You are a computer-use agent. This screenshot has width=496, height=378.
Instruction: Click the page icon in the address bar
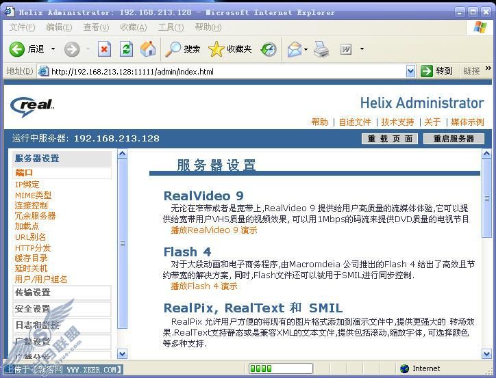pyautogui.click(x=43, y=71)
